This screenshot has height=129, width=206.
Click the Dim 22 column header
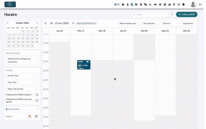pos(186,31)
